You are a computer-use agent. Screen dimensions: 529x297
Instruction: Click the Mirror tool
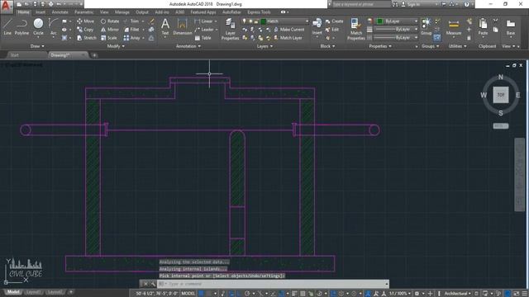tap(110, 30)
